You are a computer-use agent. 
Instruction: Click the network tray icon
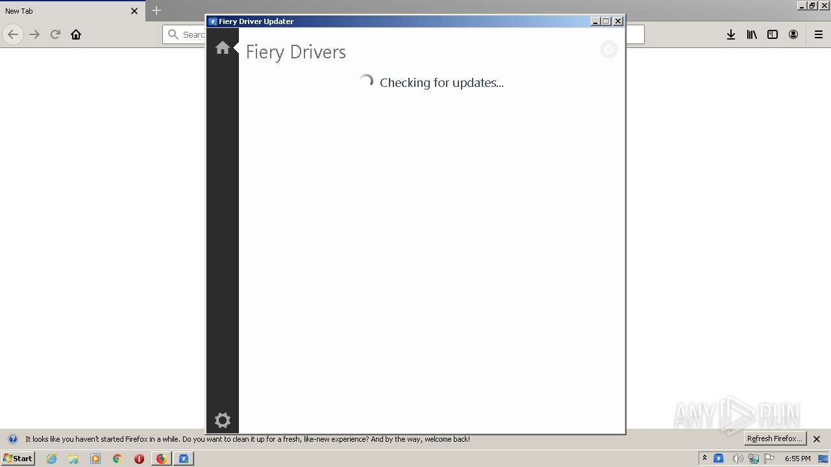[x=754, y=459]
